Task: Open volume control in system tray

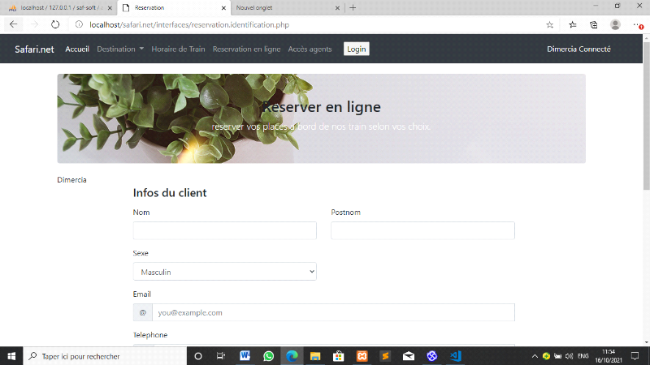Action: pyautogui.click(x=570, y=356)
